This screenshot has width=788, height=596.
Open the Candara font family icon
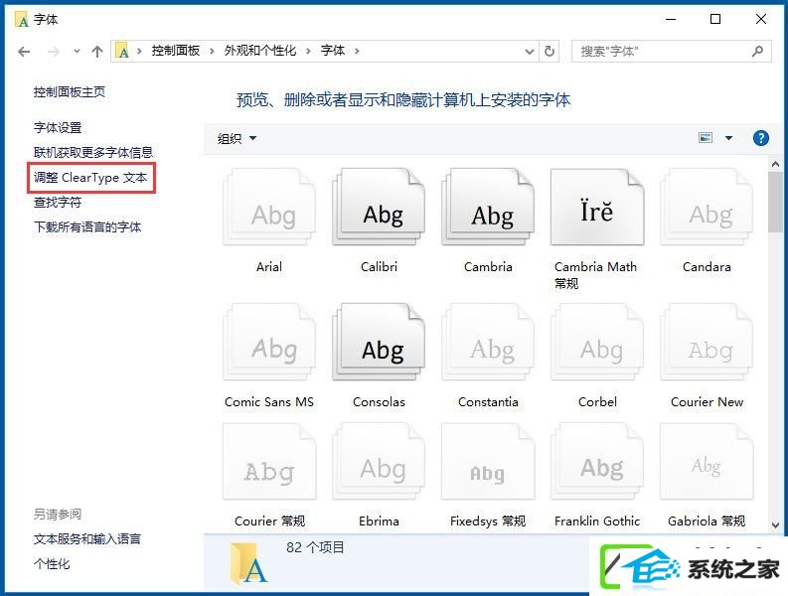pyautogui.click(x=707, y=207)
